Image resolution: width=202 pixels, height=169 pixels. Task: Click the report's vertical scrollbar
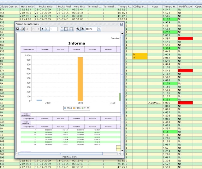122,74
